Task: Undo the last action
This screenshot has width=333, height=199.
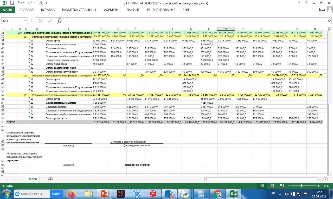Action: [x=20, y=3]
